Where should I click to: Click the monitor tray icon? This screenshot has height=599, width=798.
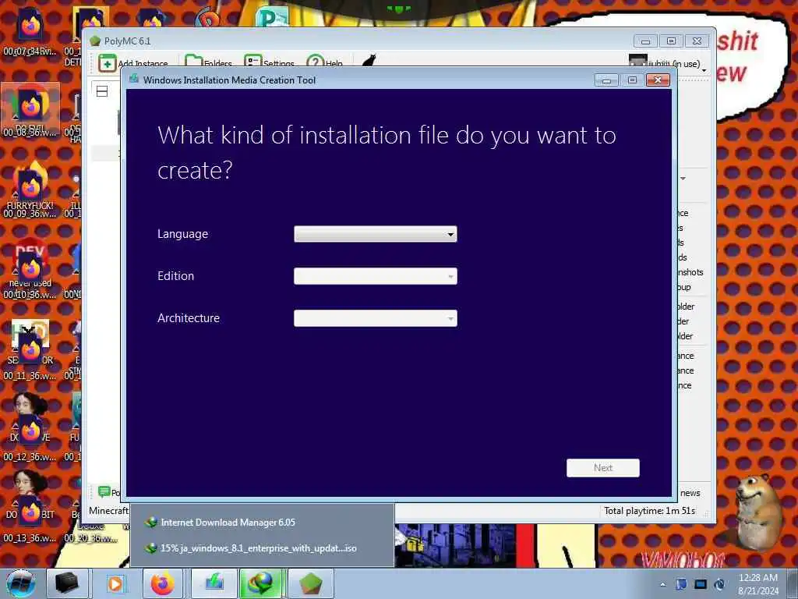[x=701, y=584]
